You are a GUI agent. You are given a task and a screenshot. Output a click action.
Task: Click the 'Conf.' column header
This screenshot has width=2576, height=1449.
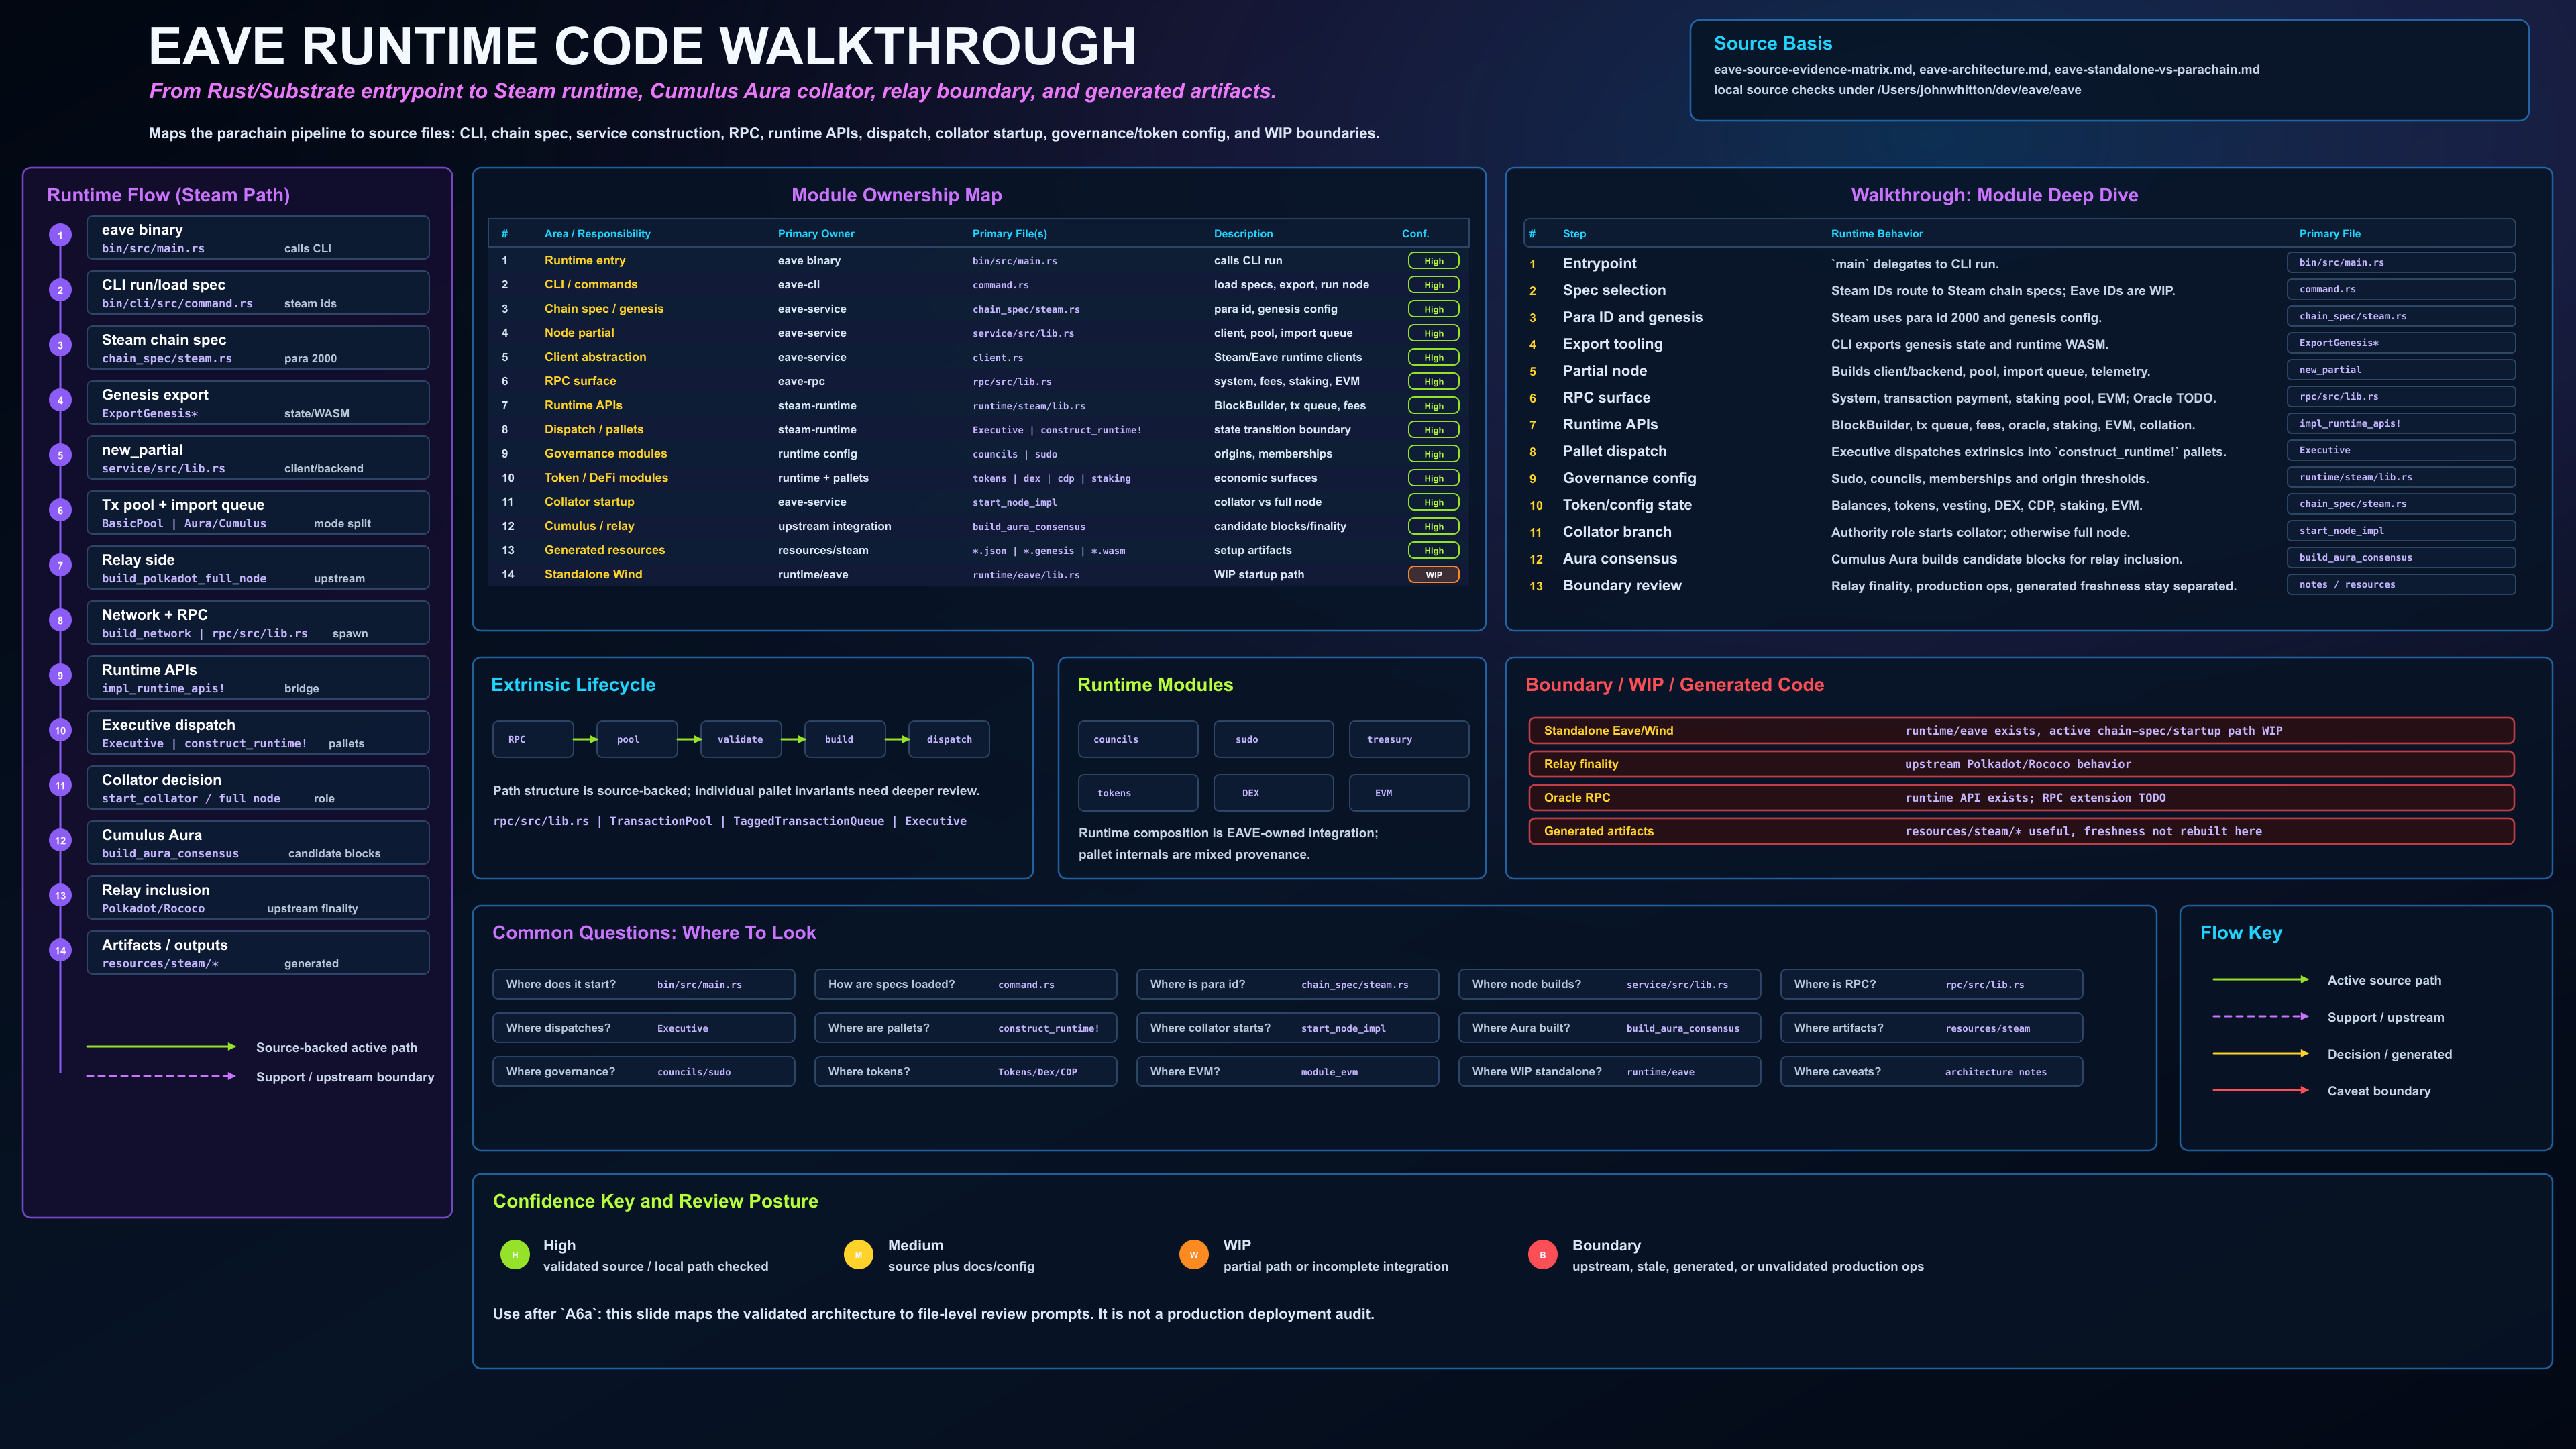tap(1415, 234)
